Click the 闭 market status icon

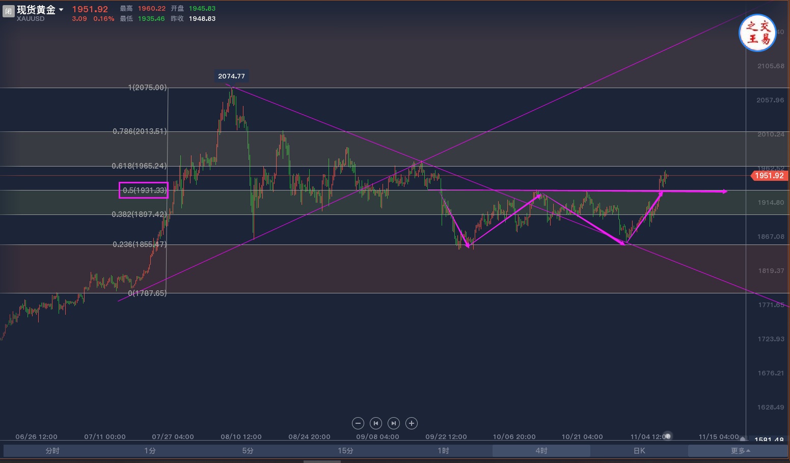pos(8,11)
